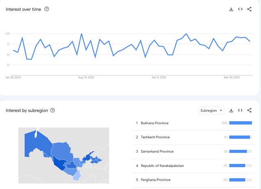This screenshot has height=189, width=261.
Task: Share the Interest over time chart
Action: click(249, 9)
